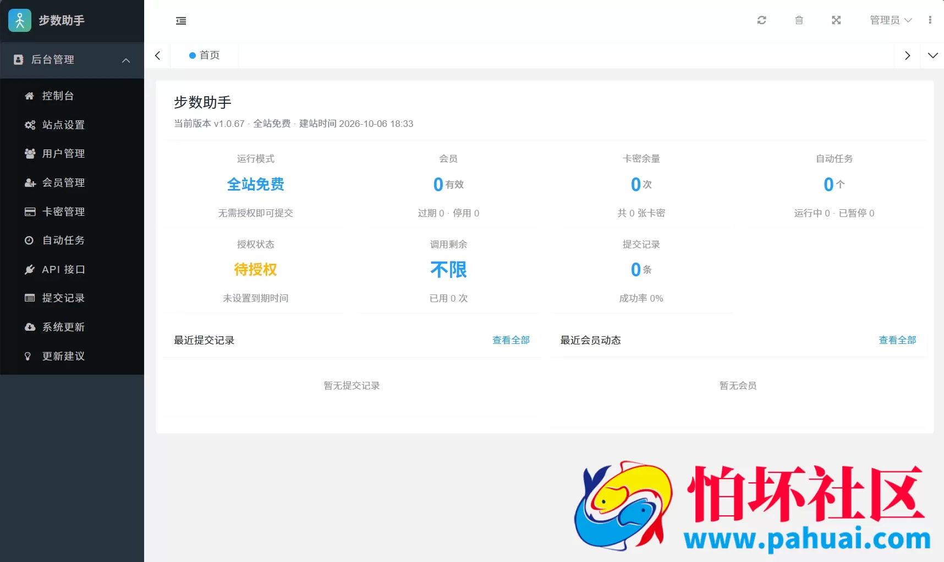Screen dimensions: 944x562
Task: Toggle the sidebar collapse menu icon
Action: point(181,21)
